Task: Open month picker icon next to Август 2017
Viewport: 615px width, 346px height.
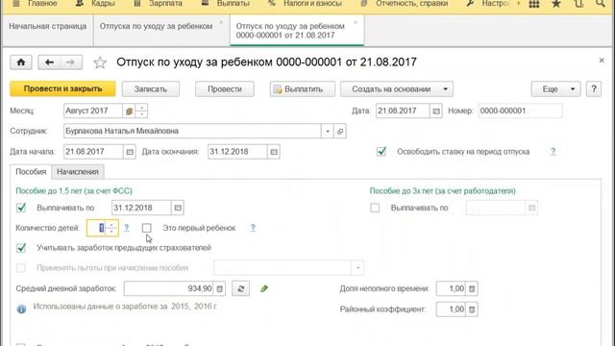Action: pyautogui.click(x=129, y=111)
